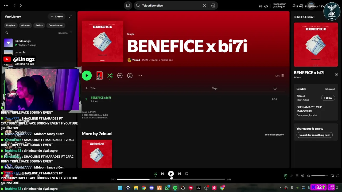The width and height of the screenshot is (342, 192).
Task: Seek on the song progress bar
Action: (x=171, y=179)
